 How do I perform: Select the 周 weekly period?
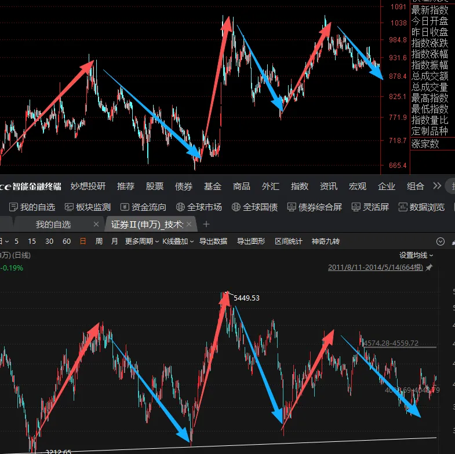(99, 241)
